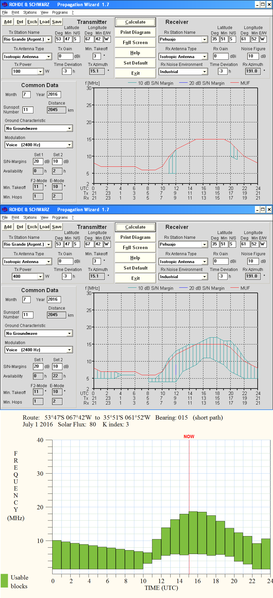The image size is (273, 598).
Task: Click Print Diagram in lower window
Action: 135,237
